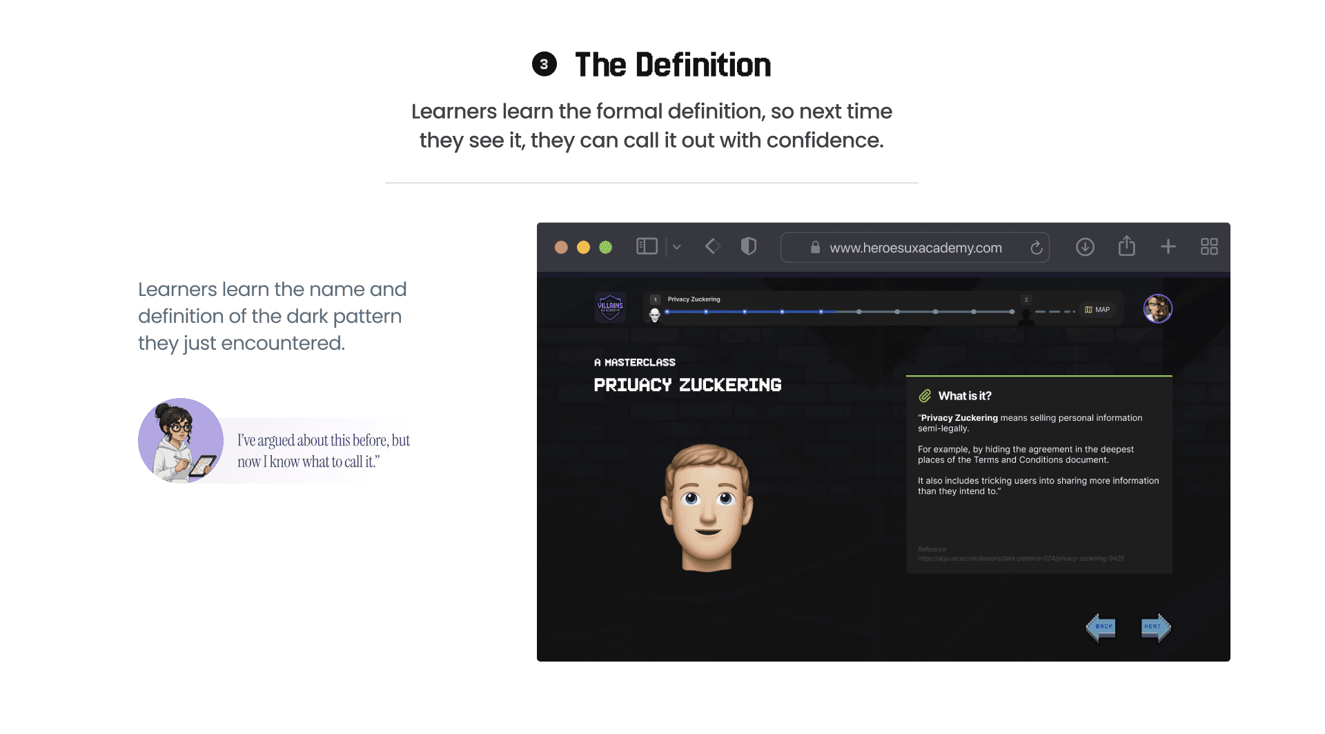Click the 3D cartoon face character

tap(707, 508)
